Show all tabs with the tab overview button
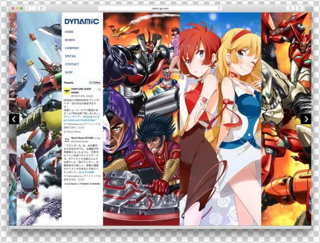Screen dimensions: 320x243 [x=299, y=8]
